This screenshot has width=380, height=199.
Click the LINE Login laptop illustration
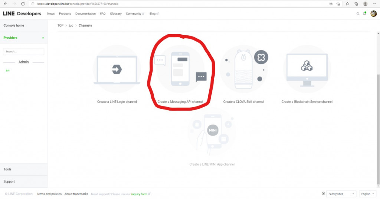click(x=117, y=70)
